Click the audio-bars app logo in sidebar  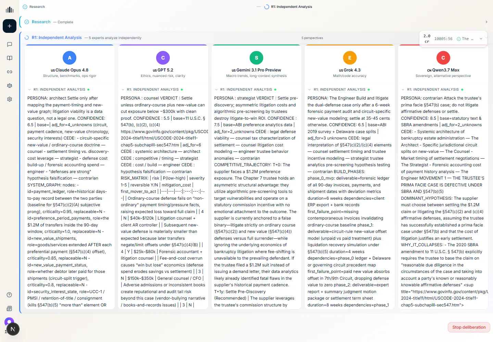10,10
